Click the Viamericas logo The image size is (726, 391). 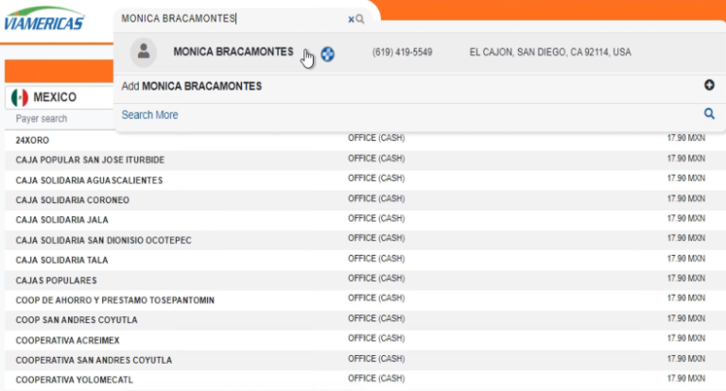(44, 19)
